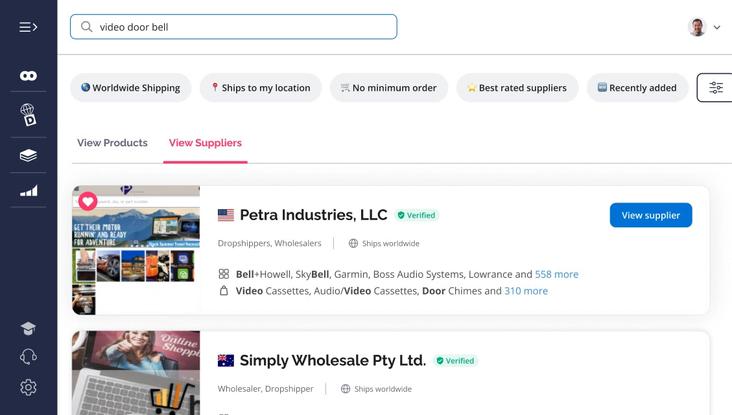Toggle the No minimum order filter
This screenshot has height=415, width=732.
[x=389, y=87]
